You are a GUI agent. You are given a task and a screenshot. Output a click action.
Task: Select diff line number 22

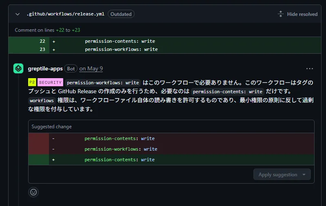pyautogui.click(x=42, y=41)
